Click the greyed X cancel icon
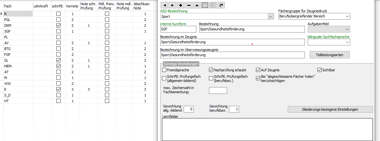The image size is (380, 141). [213, 5]
